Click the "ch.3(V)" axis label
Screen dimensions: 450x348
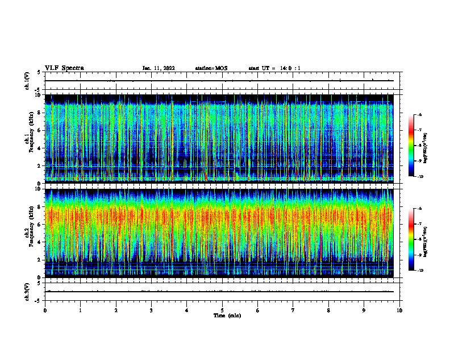tap(27, 292)
